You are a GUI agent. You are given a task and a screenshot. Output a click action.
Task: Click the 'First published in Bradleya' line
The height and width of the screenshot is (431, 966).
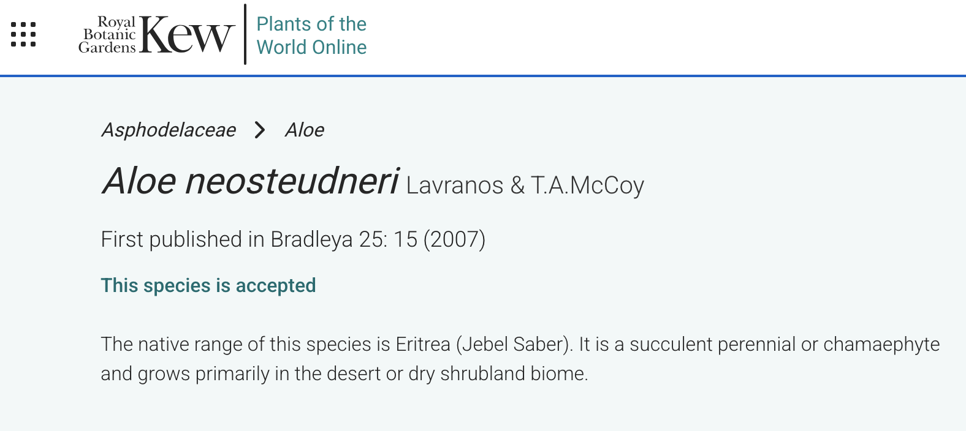[x=292, y=239]
